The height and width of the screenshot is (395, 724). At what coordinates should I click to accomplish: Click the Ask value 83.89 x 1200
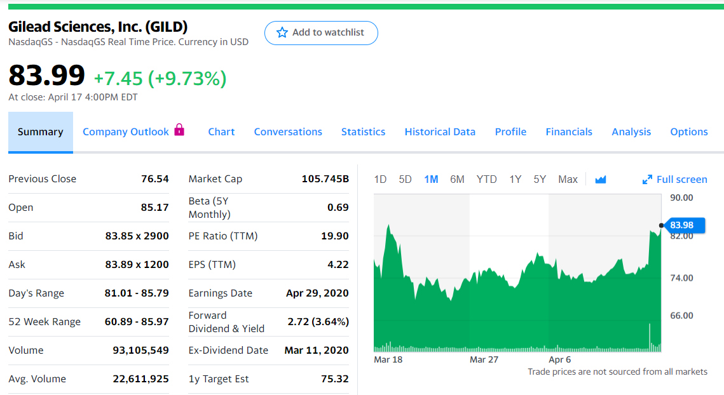click(137, 265)
